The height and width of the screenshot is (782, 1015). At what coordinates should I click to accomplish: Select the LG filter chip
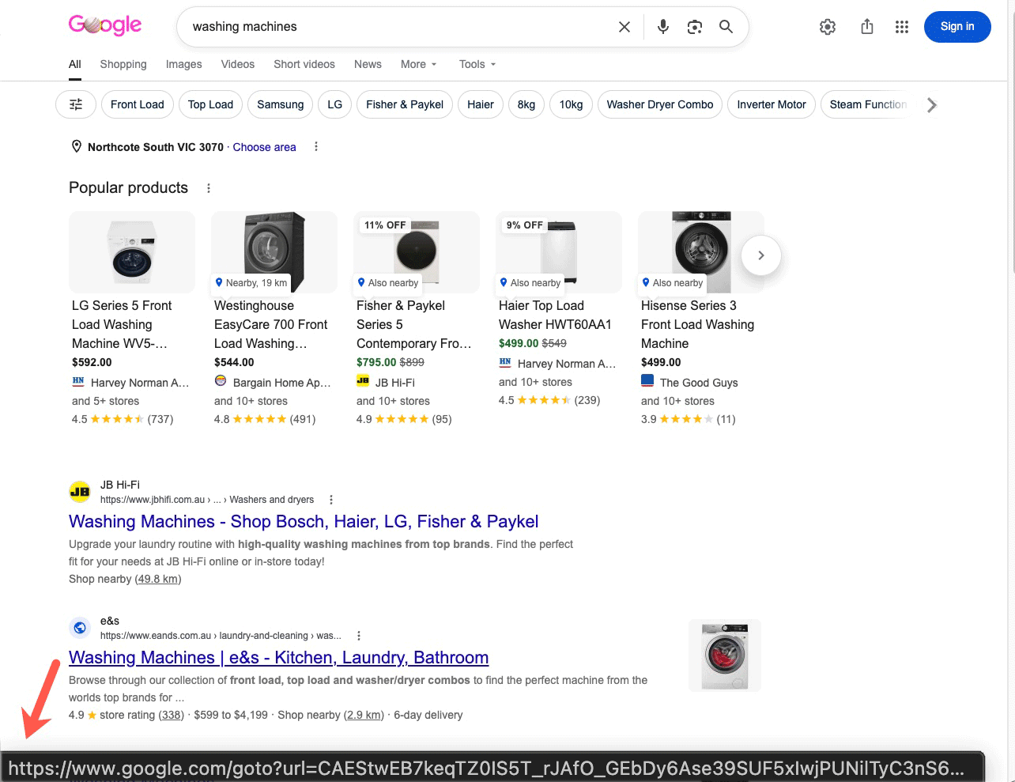point(335,104)
